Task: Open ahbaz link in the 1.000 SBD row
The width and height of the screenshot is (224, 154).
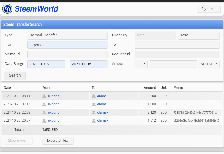Action: pos(101,104)
